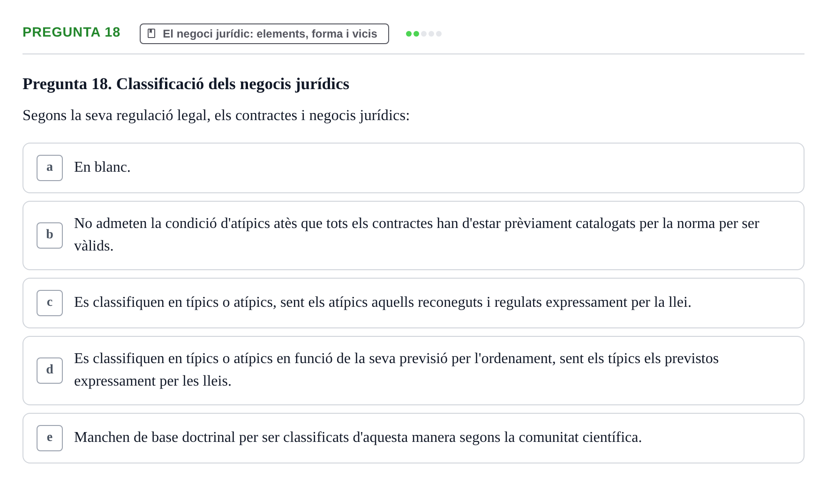Select answer letter box 'a'
The height and width of the screenshot is (486, 827).
[50, 168]
